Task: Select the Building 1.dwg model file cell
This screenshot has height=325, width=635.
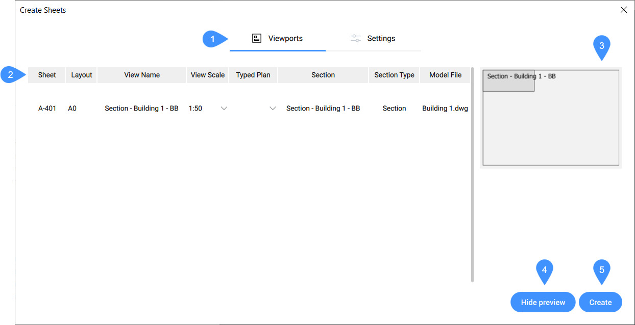Action: coord(445,109)
